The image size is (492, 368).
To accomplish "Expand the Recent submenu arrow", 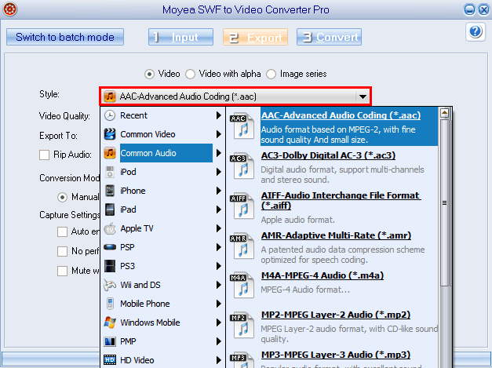I will [x=219, y=115].
